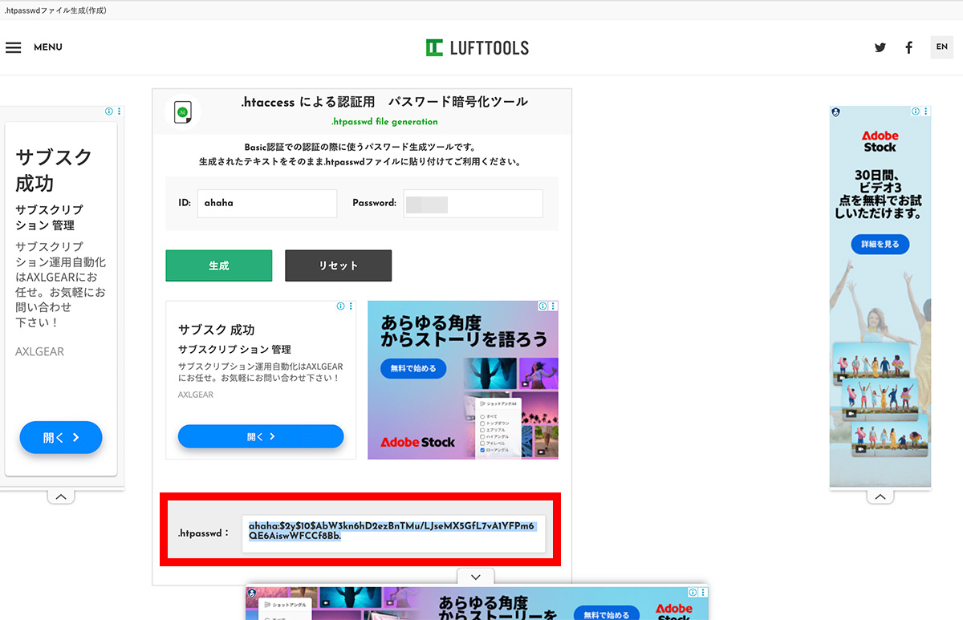Open the Facebook share icon
This screenshot has height=620, width=963.
(x=908, y=47)
